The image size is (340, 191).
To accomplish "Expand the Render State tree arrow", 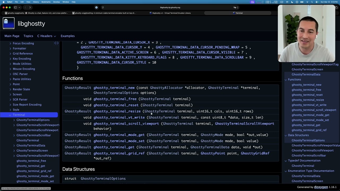I will point(10,89).
